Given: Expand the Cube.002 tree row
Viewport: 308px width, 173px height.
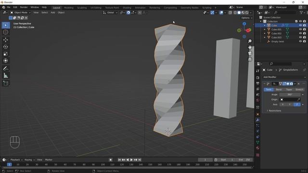Looking at the screenshot, I should 265,33.
